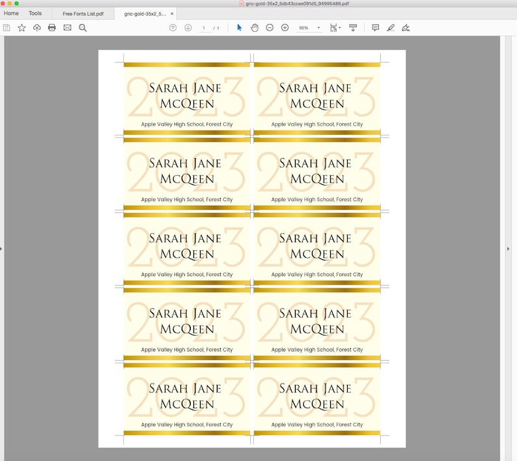Print the document with printer icon

click(x=52, y=28)
